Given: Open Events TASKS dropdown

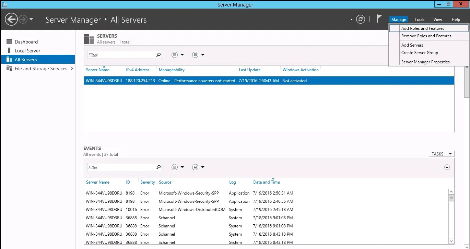Looking at the screenshot, I should pos(442,154).
